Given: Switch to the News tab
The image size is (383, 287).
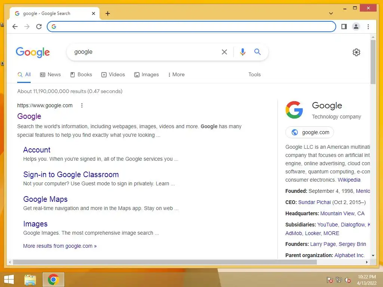Looking at the screenshot, I should (50, 75).
